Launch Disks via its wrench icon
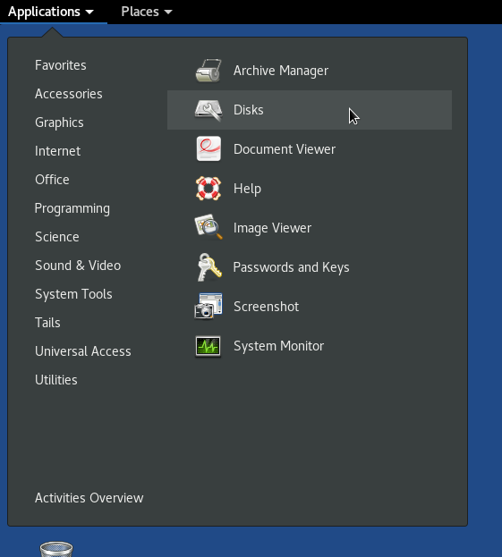Viewport: 502px width, 557px height. click(x=208, y=110)
